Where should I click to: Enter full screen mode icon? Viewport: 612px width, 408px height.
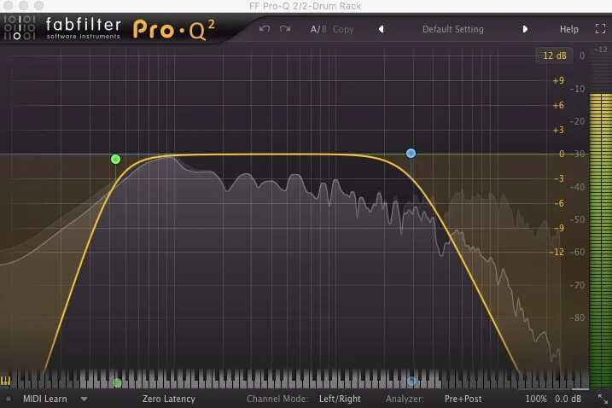pyautogui.click(x=600, y=28)
